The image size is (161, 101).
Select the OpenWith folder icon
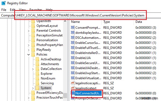tap(33, 21)
